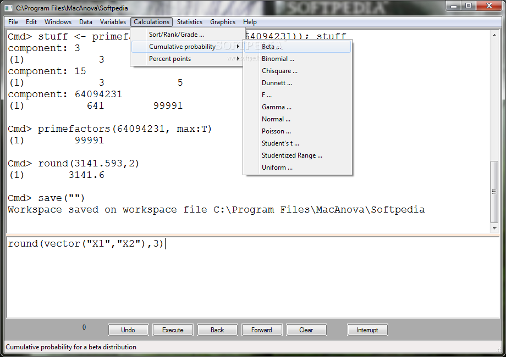Minimize the MacAnova window
This screenshot has width=506, height=357.
[454, 6]
